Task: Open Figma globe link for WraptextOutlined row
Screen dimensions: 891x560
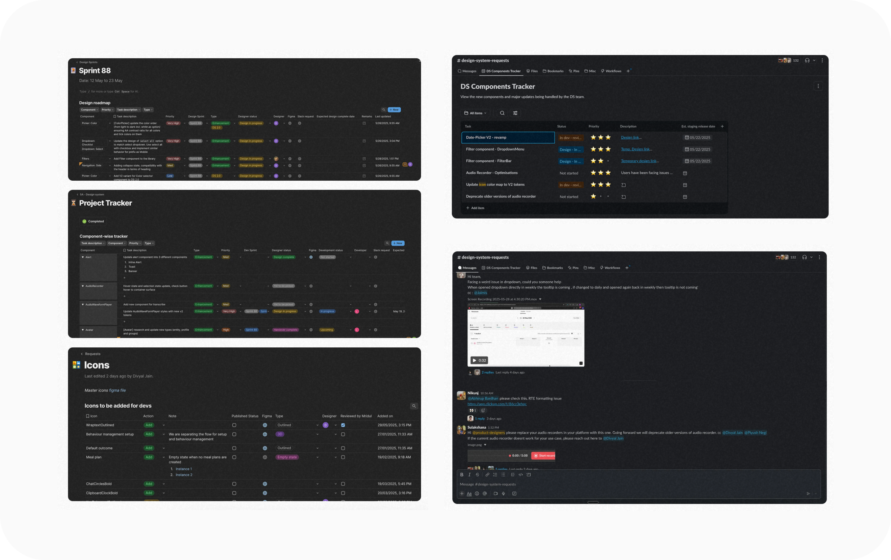Action: point(265,425)
